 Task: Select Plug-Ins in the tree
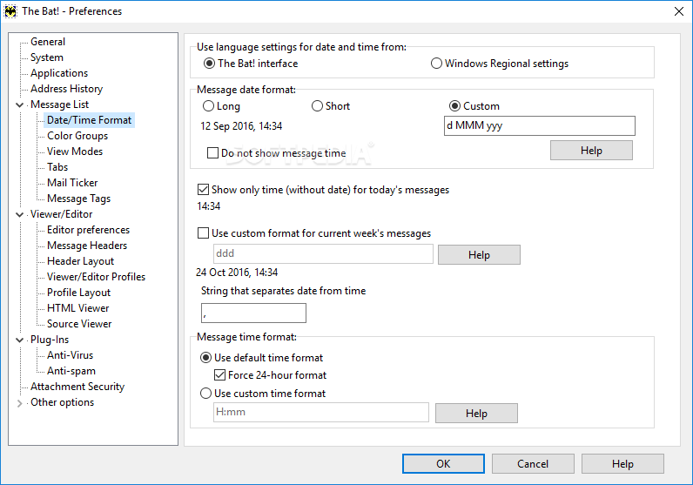point(50,340)
